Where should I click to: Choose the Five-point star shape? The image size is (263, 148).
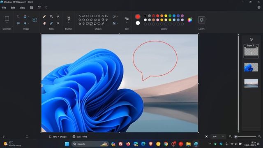(80, 24)
